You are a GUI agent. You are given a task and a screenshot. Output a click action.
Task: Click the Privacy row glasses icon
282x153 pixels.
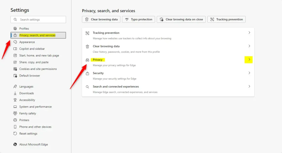[87, 60]
